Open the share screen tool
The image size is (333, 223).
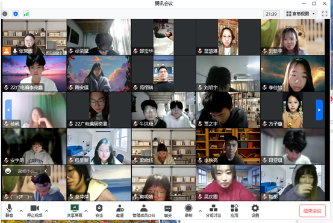pyautogui.click(x=75, y=211)
